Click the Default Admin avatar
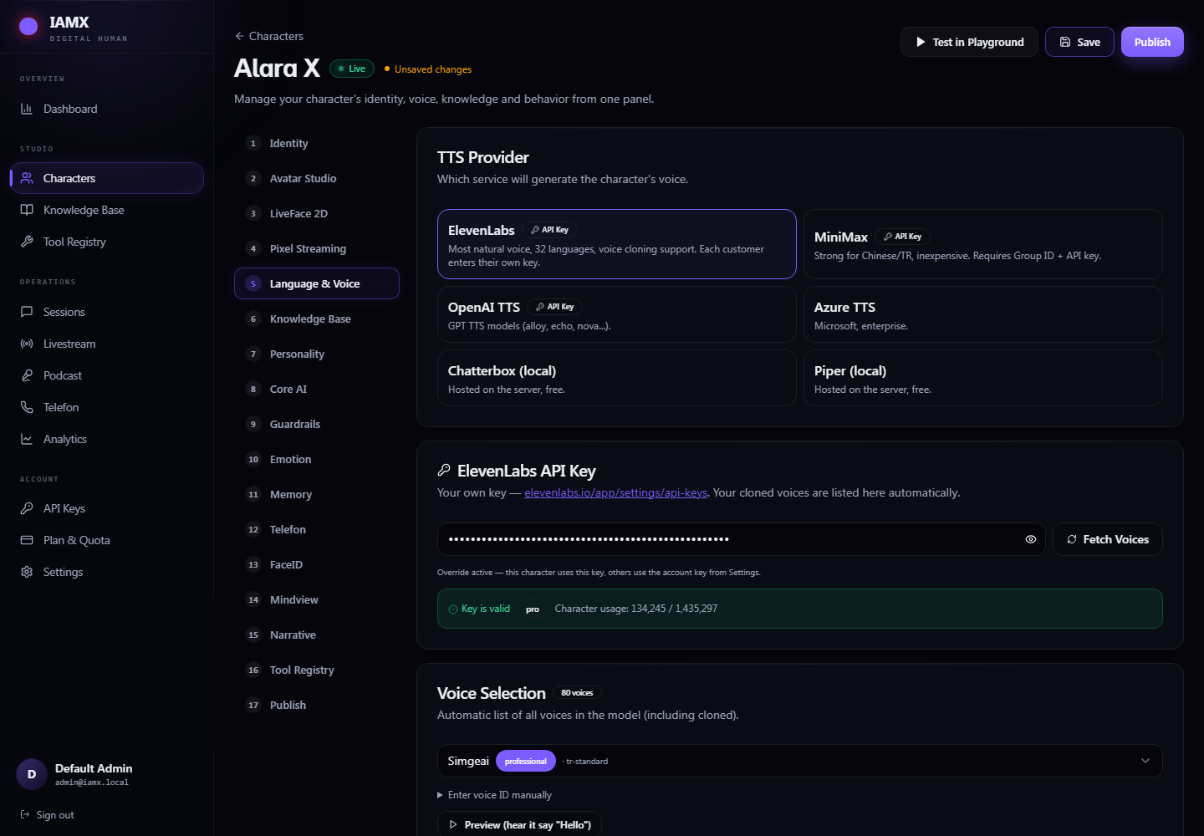This screenshot has width=1204, height=836. click(32, 774)
